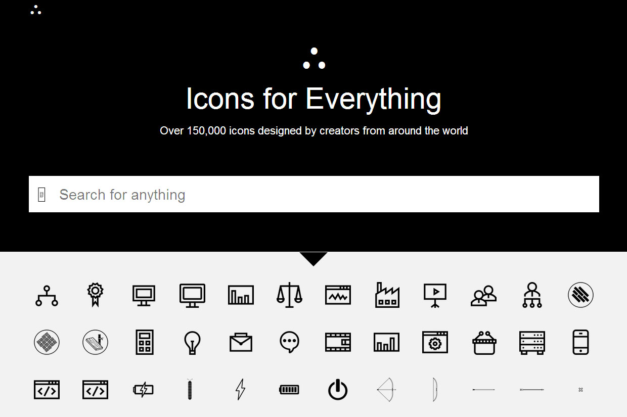Click the three-dot logo in top-left corner
627x417 pixels.
coord(36,10)
